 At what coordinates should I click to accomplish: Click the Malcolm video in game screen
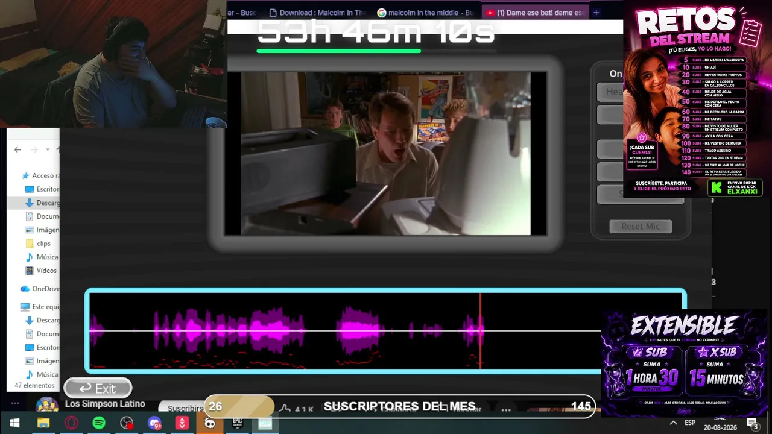point(385,154)
